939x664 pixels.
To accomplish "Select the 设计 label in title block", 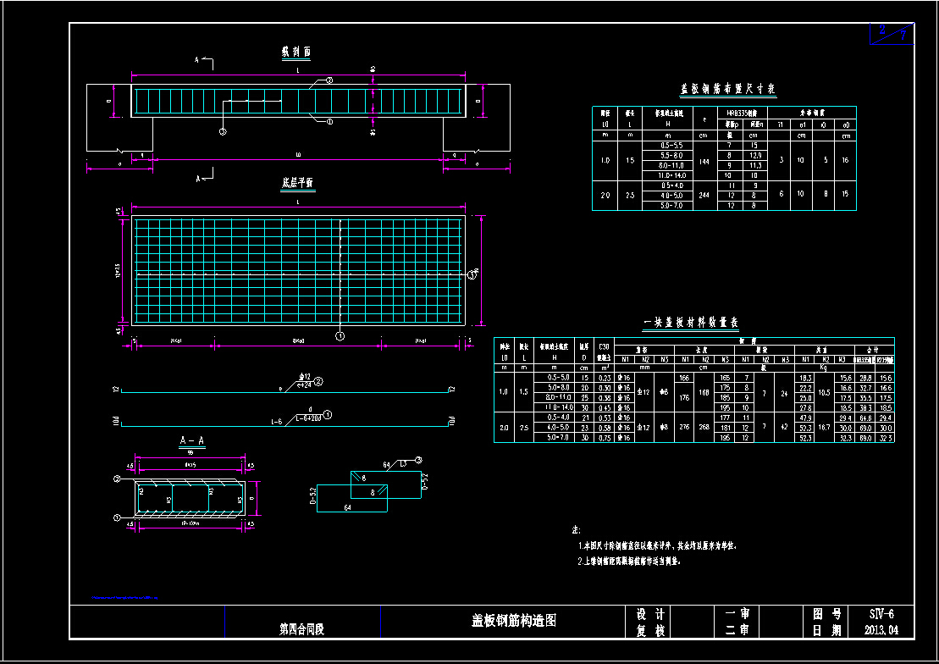I will (650, 614).
